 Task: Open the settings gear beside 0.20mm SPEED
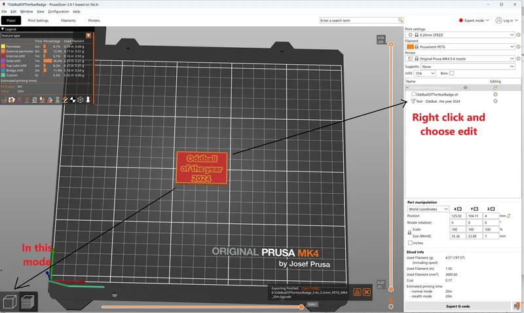[x=518, y=35]
